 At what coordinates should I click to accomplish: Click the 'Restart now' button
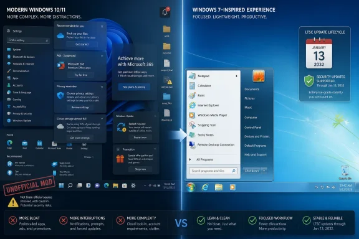click(140, 138)
